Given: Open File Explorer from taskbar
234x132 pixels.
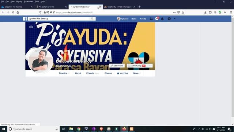Looking at the screenshot, I should click(x=71, y=129).
